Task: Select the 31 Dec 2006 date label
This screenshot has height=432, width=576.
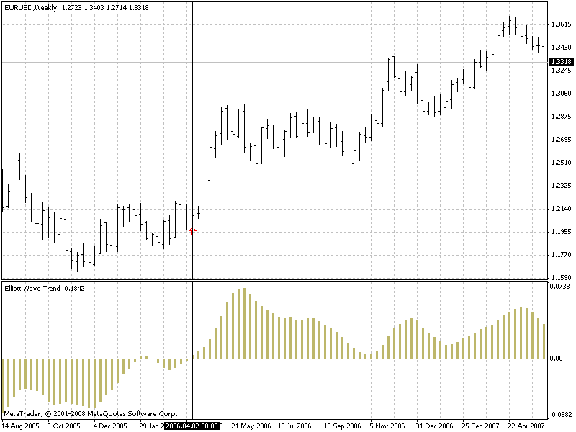Action: [x=434, y=426]
